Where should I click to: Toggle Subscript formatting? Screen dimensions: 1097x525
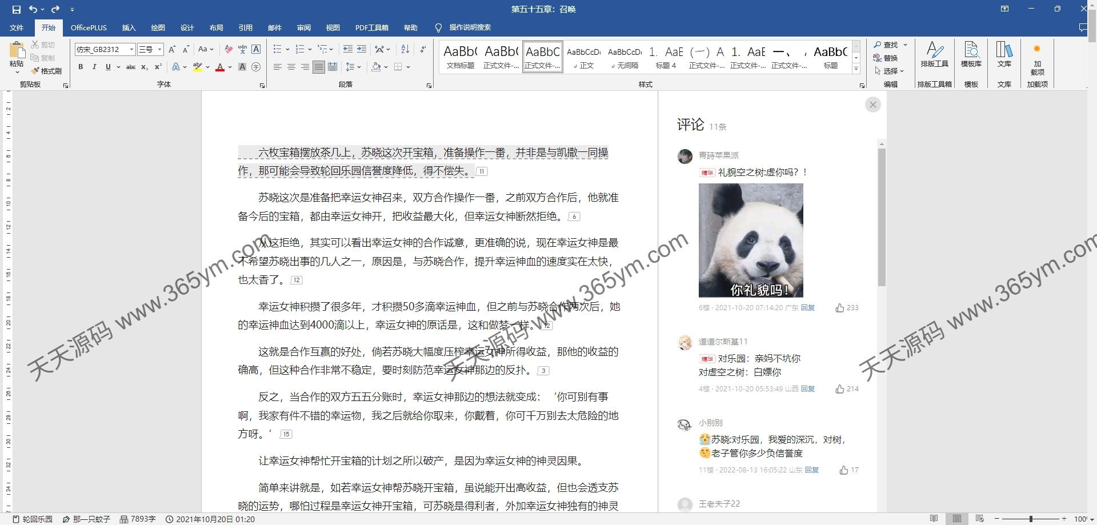[x=145, y=67]
